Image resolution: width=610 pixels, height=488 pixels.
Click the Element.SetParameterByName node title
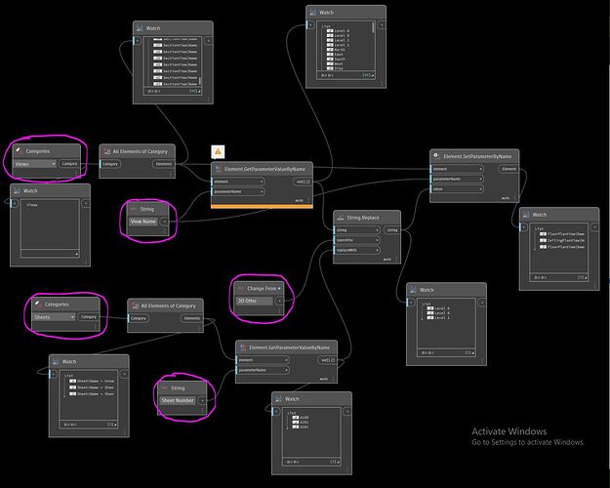point(477,156)
